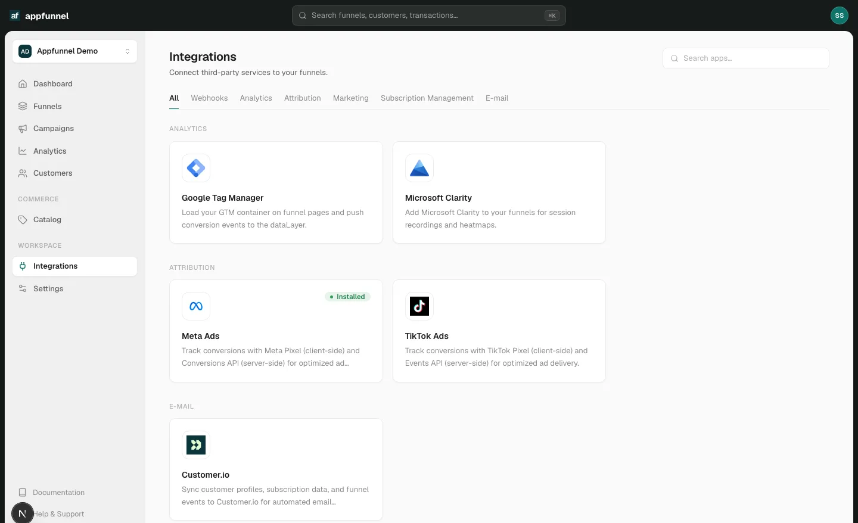Click the Analytics chart icon in sidebar
The height and width of the screenshot is (523, 858).
tap(23, 151)
